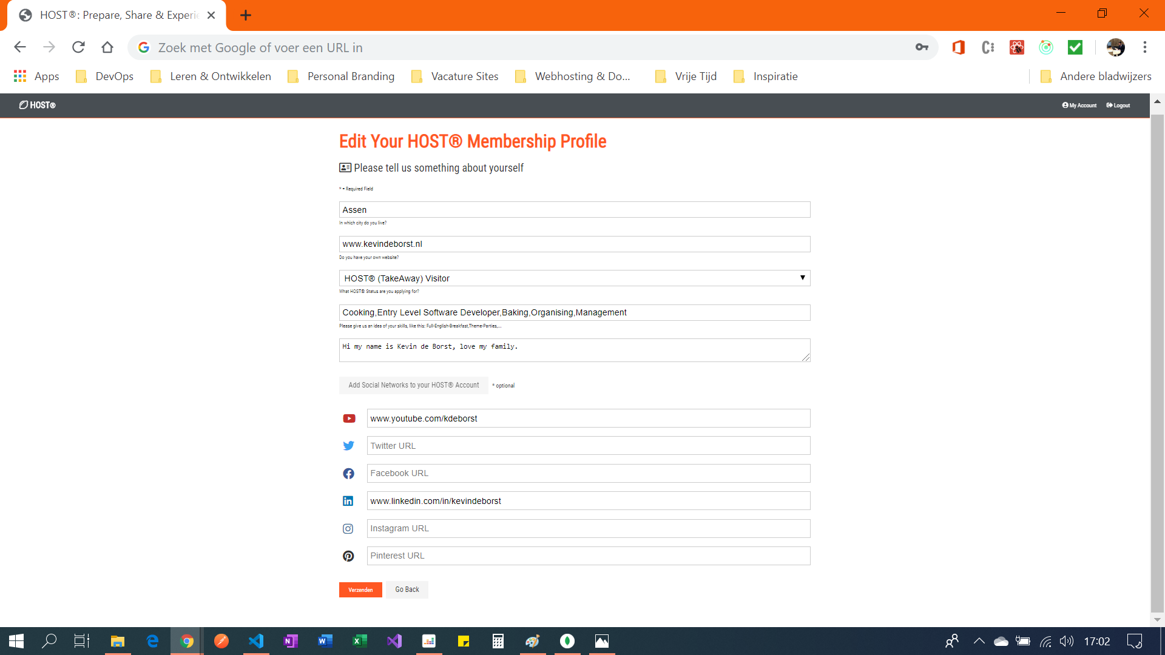Focus the city field containing Assen

[x=575, y=210]
